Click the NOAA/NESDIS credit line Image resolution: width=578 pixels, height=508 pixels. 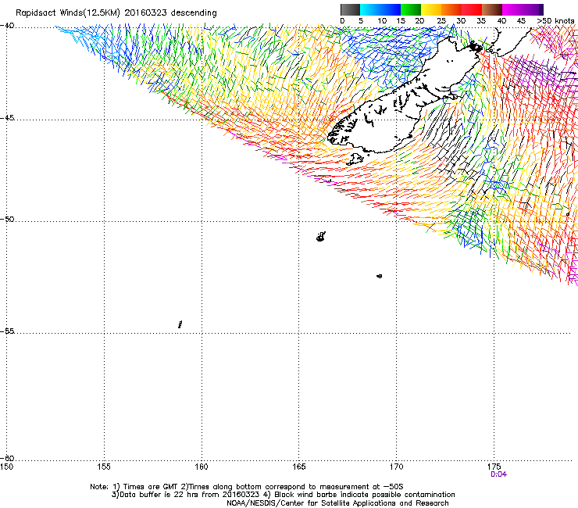[x=337, y=503]
